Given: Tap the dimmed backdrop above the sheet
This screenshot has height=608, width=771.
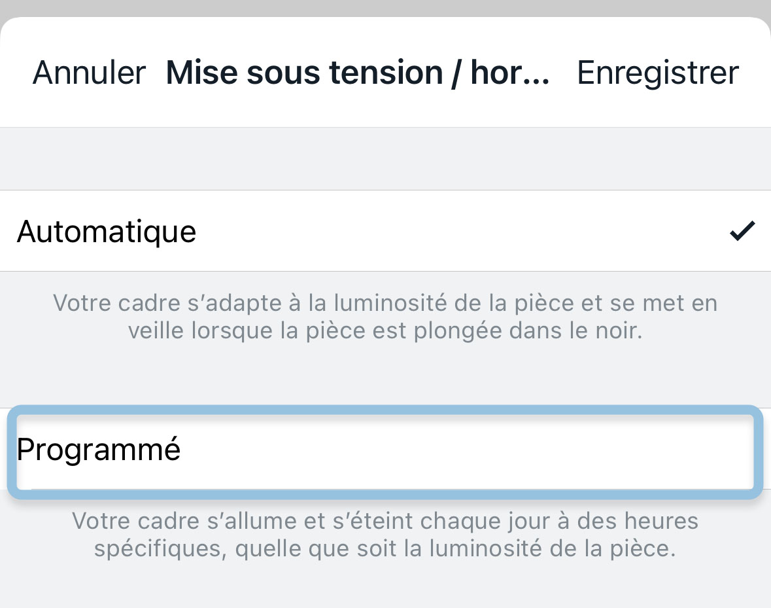Looking at the screenshot, I should click(385, 8).
